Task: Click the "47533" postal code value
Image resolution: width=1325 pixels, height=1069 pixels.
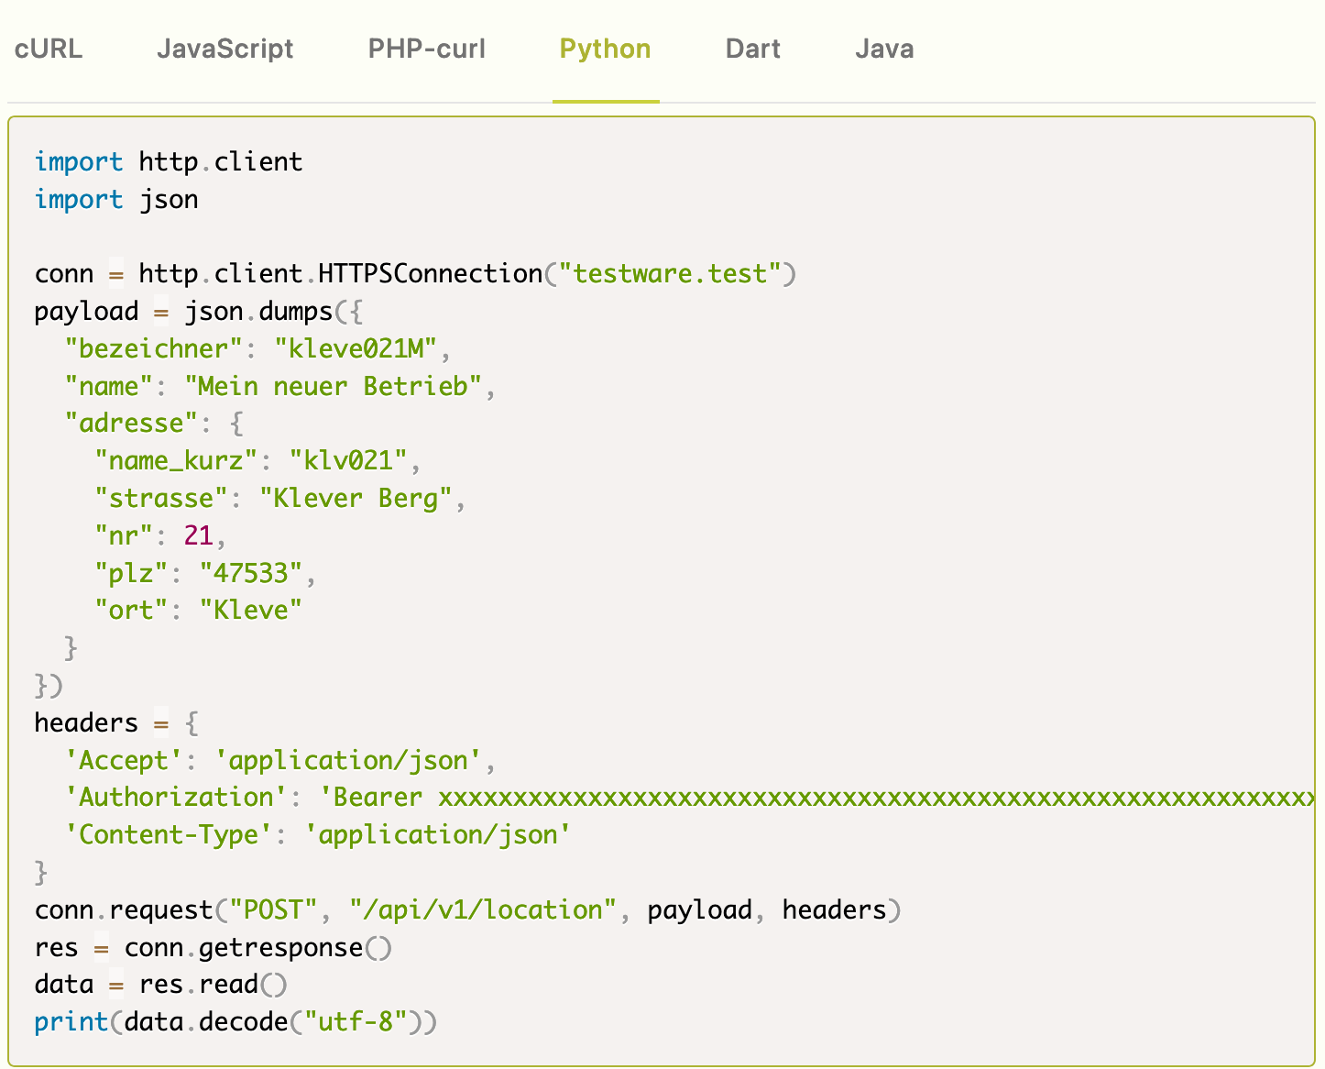Action: click(251, 573)
